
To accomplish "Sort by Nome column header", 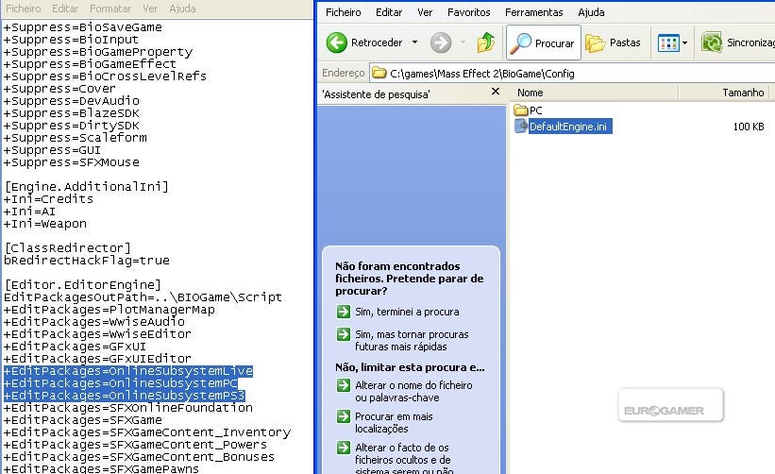I will tap(531, 93).
